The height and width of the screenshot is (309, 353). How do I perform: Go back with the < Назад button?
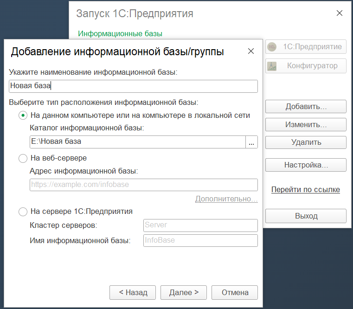coord(133,292)
